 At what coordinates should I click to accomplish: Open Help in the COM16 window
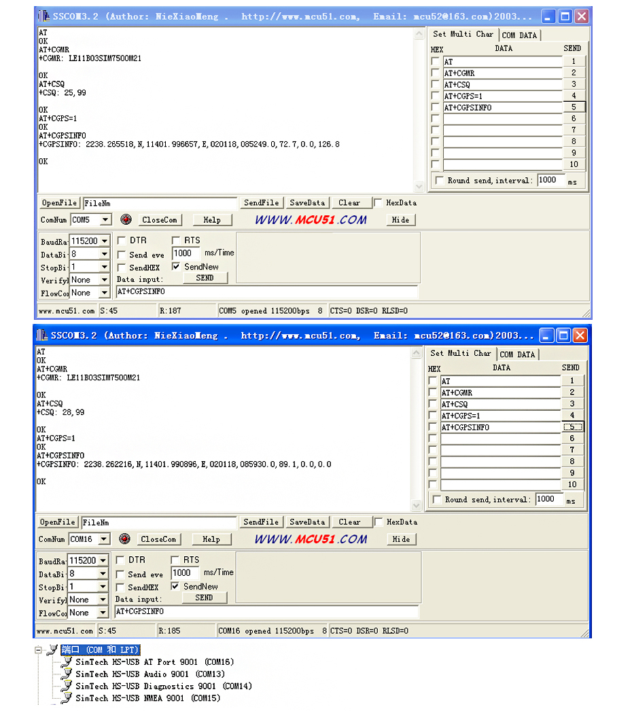point(211,539)
